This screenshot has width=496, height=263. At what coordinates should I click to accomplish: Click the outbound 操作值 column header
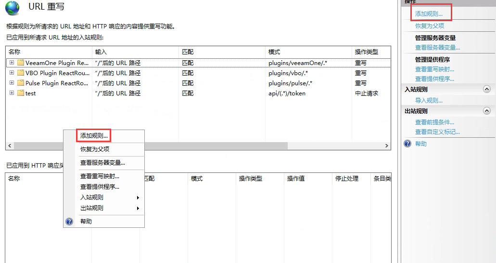click(308, 178)
